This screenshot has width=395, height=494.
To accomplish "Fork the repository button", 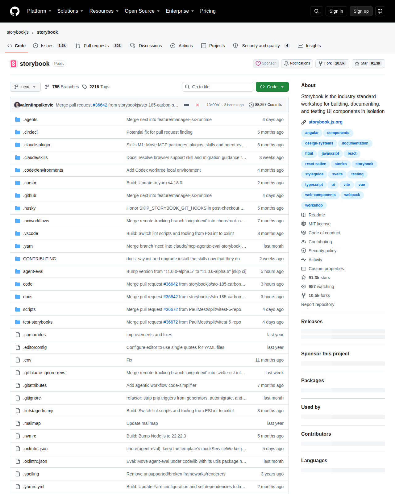I will coord(332,63).
